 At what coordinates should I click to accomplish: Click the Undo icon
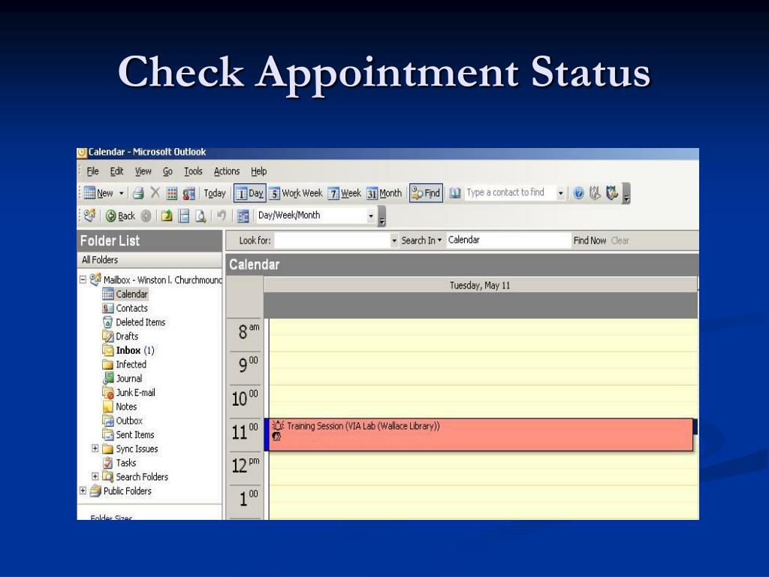click(222, 216)
